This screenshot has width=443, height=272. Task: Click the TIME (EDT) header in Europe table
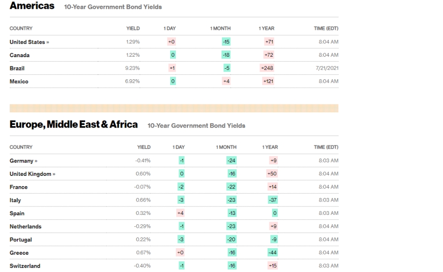coord(326,147)
